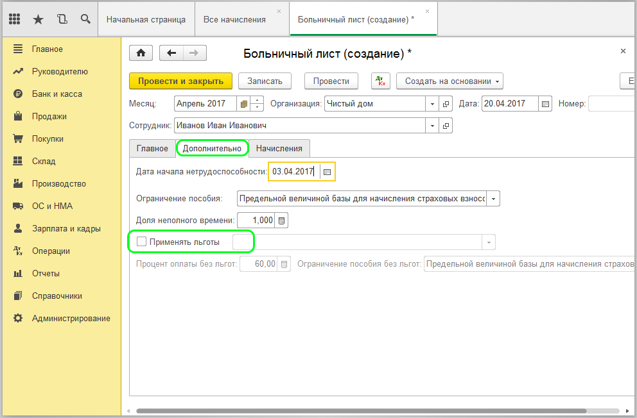Switch to the Начисления tab
Viewport: 637px width, 418px height.
point(279,148)
